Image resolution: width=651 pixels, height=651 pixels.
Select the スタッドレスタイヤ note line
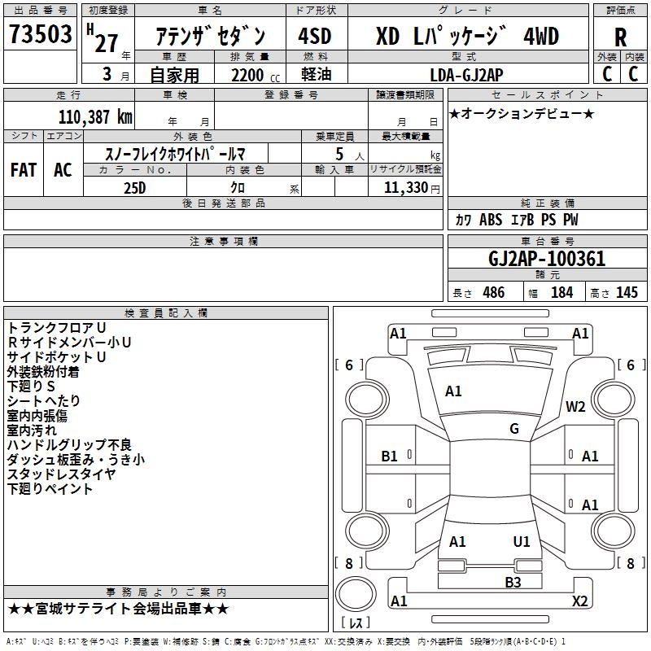[x=61, y=474]
